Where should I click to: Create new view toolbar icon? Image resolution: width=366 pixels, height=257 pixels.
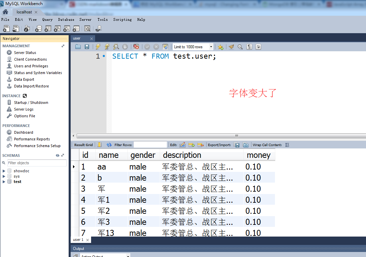click(57, 28)
